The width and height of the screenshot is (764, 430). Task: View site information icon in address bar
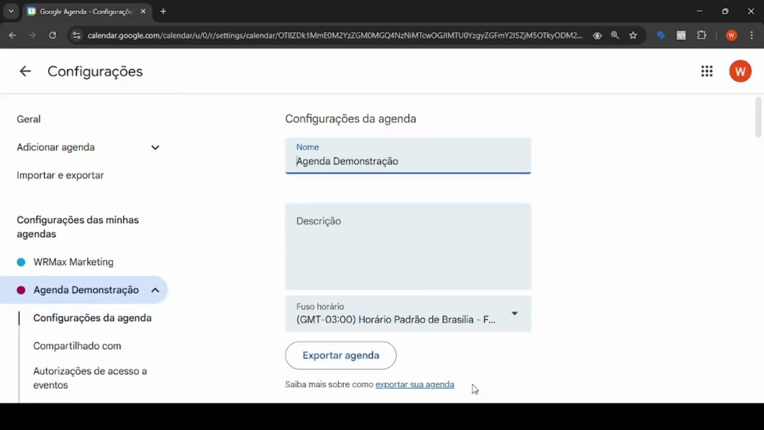click(76, 35)
